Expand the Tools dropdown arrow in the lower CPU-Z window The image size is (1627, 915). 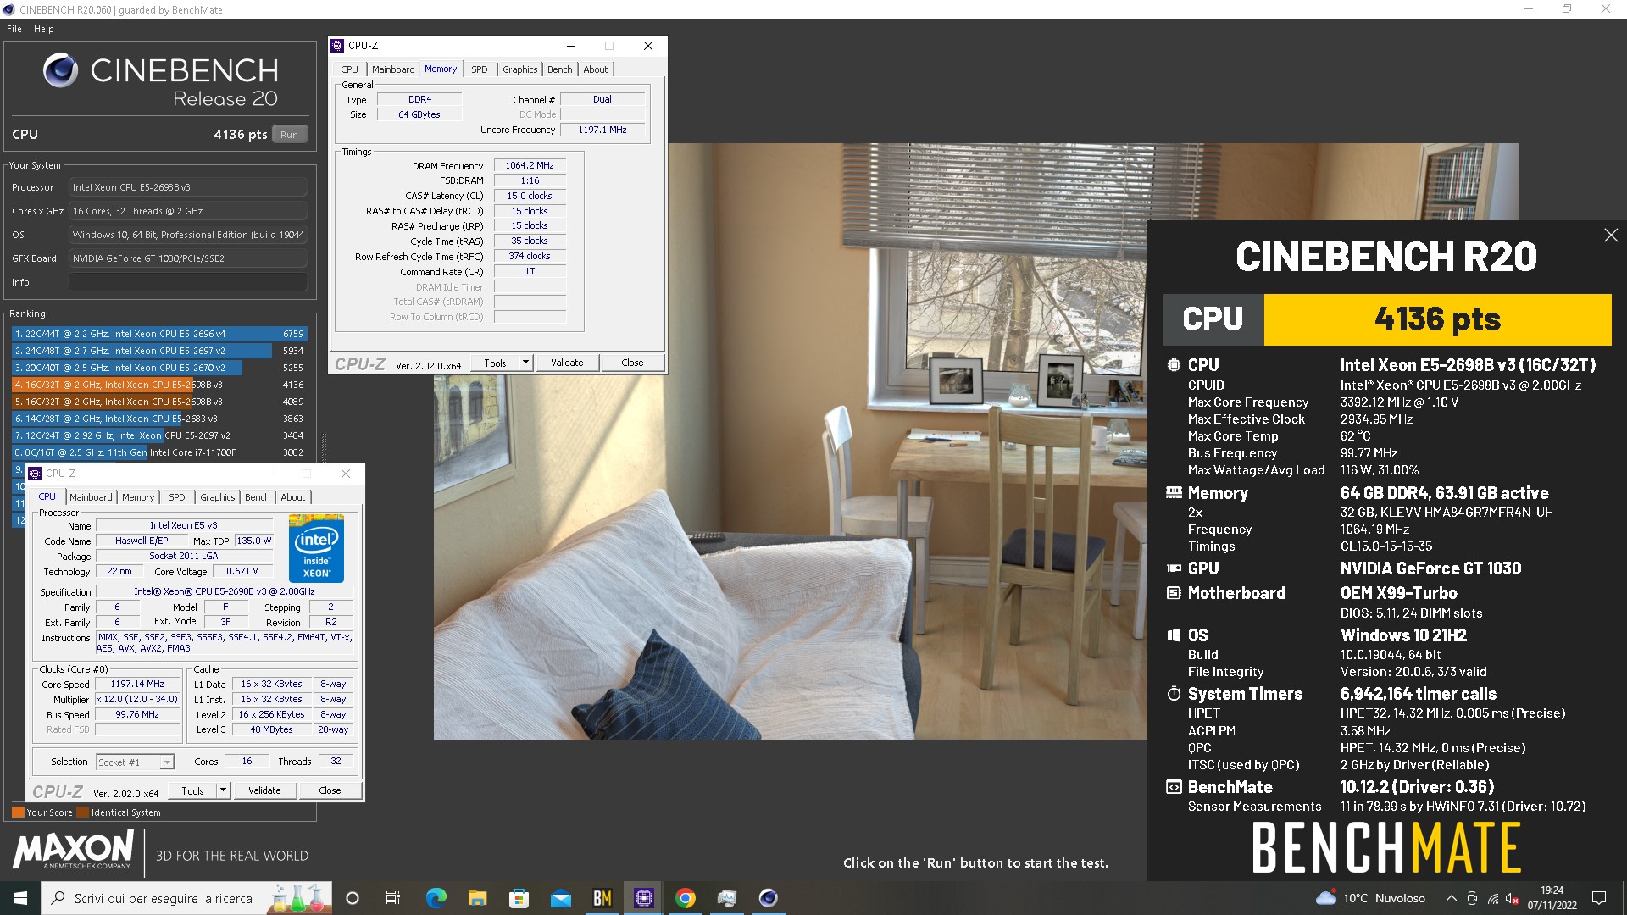223,790
